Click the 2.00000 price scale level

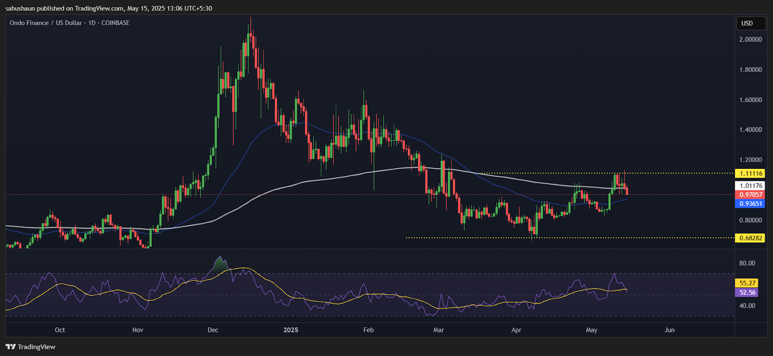tap(750, 40)
